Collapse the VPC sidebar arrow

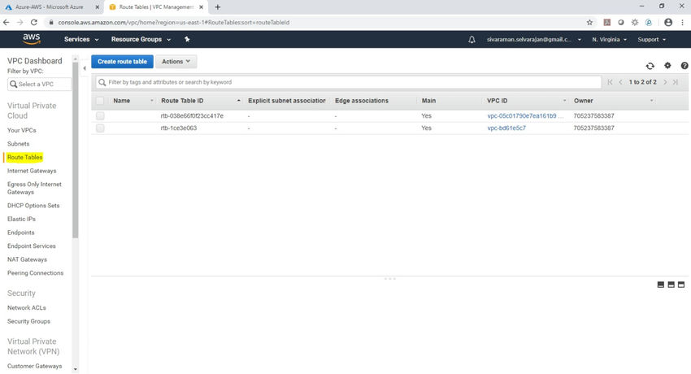pyautogui.click(x=85, y=67)
